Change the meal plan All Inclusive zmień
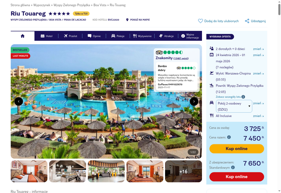The width and height of the screenshot is (281, 193). click(x=258, y=116)
